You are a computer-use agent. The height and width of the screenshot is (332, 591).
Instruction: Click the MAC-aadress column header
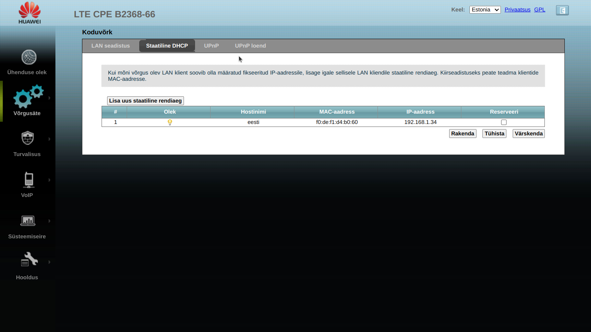337,112
